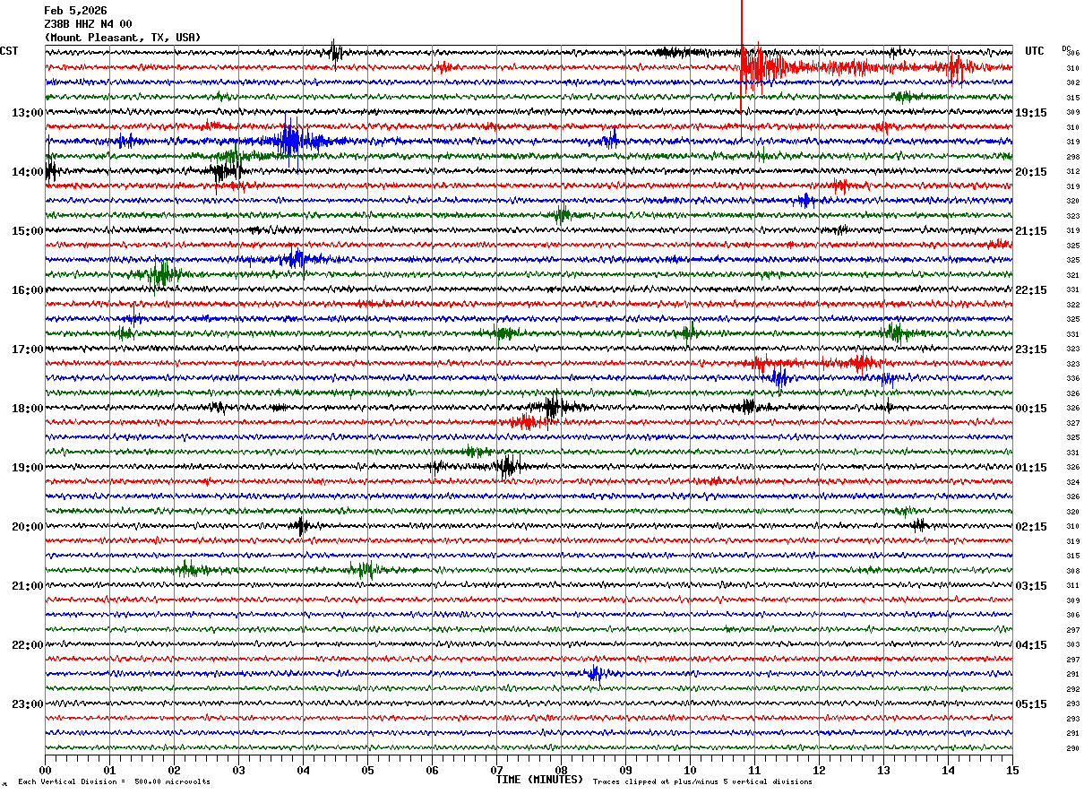This screenshot has width=1084, height=794.
Task: Click the DC offset value '302'
Action: coord(1072,82)
